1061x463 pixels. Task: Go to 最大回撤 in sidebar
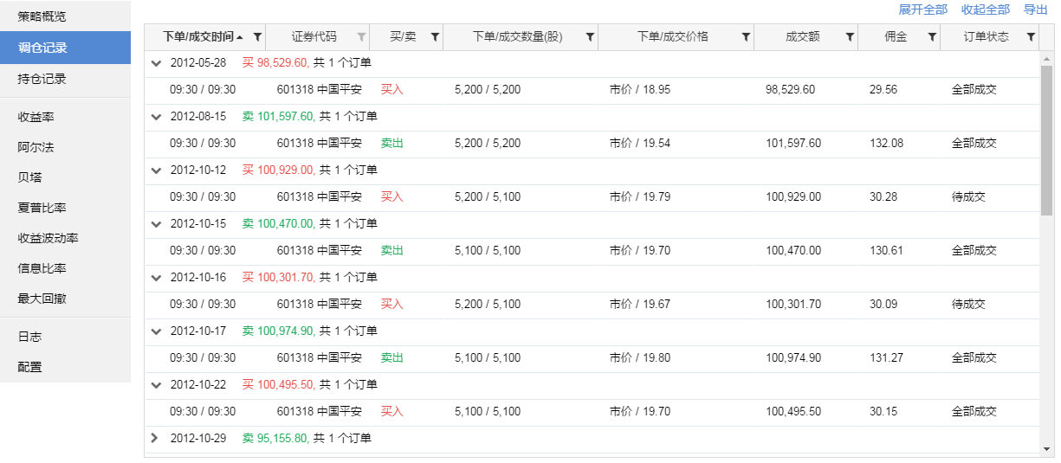pos(42,299)
